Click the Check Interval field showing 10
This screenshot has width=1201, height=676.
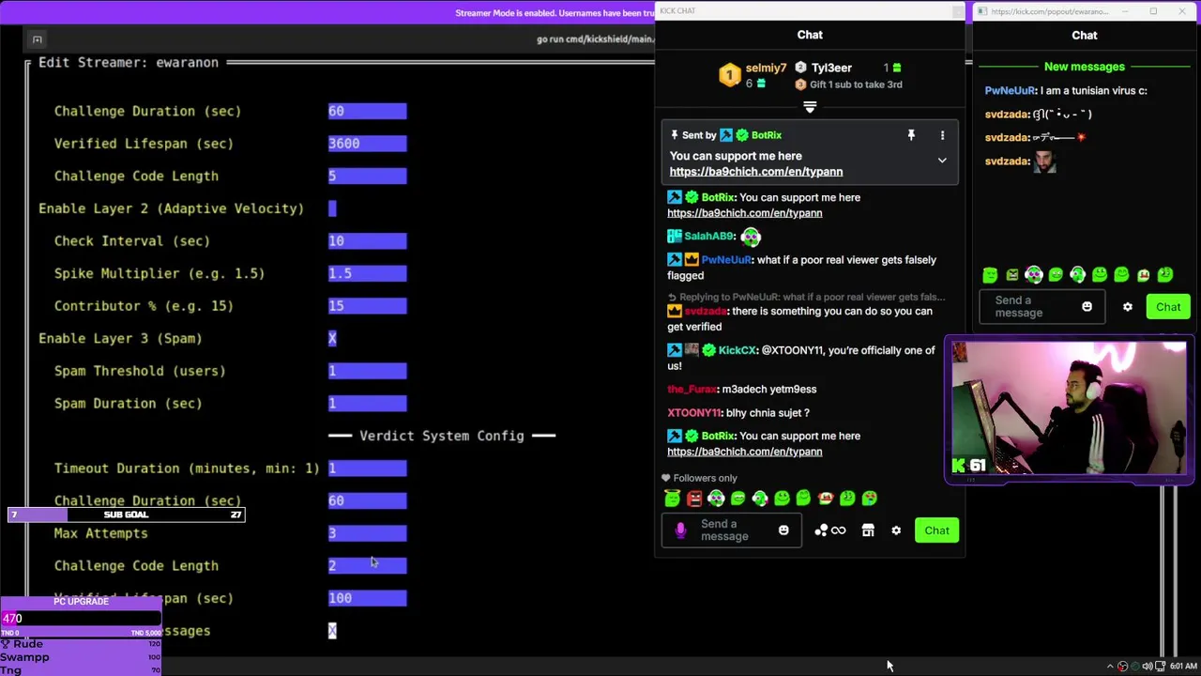(367, 241)
